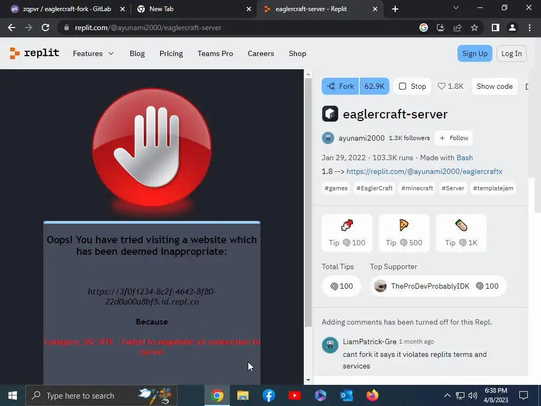
Task: Open the notifications center icon
Action: 524,395
